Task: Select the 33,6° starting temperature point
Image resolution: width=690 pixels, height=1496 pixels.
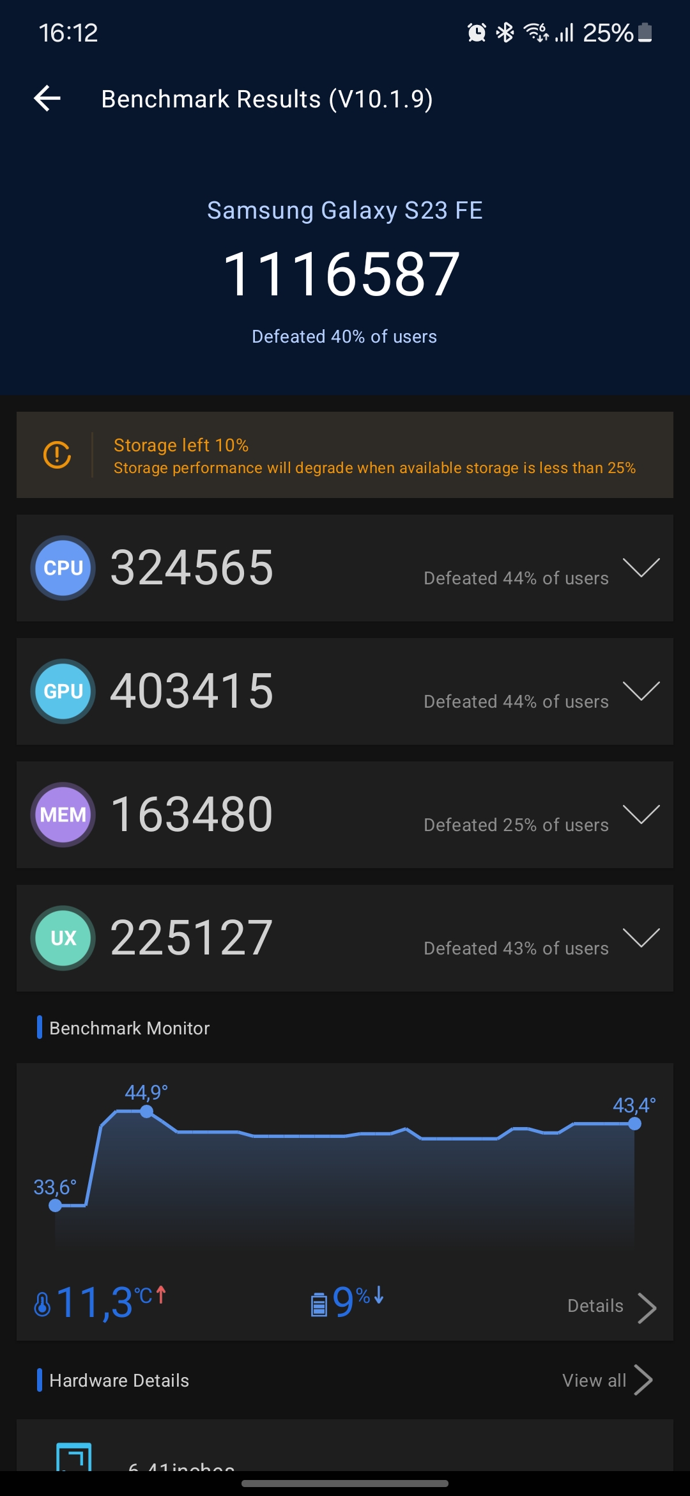Action: point(56,1206)
